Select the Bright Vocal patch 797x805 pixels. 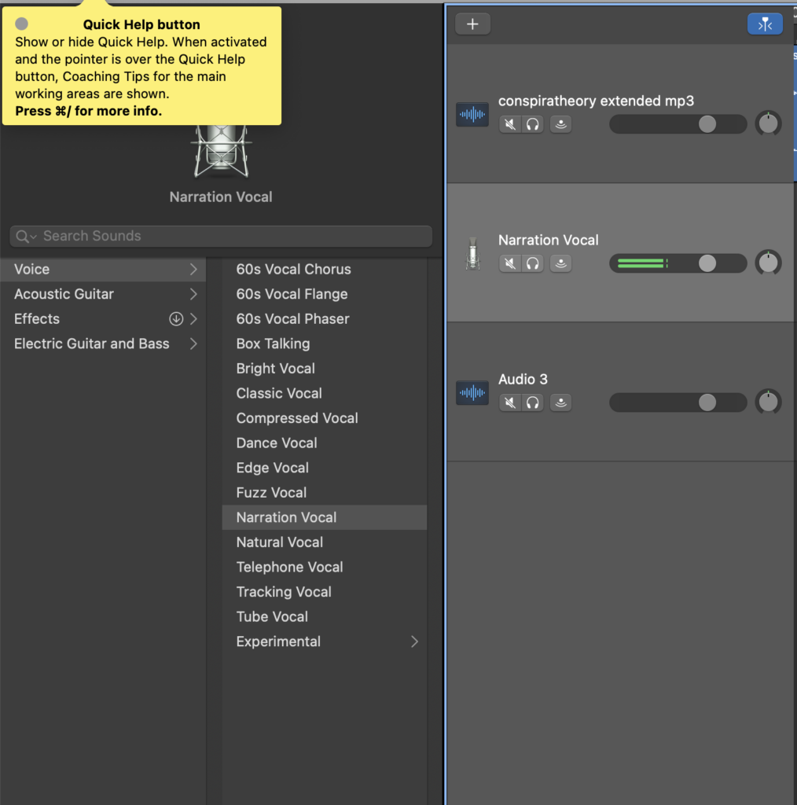[x=325, y=369]
